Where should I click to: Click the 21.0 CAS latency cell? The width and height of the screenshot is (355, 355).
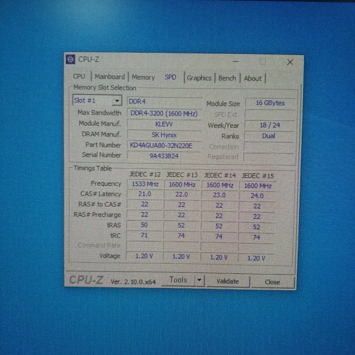[x=145, y=194]
